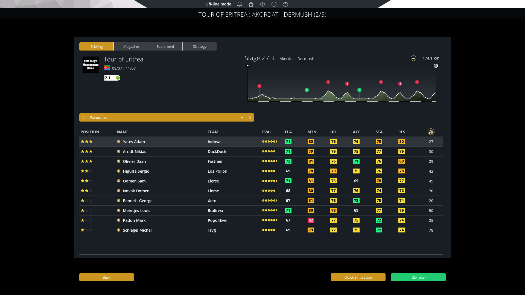Click the next list arrow in Favourites bar
525x295 pixels.
click(250, 117)
